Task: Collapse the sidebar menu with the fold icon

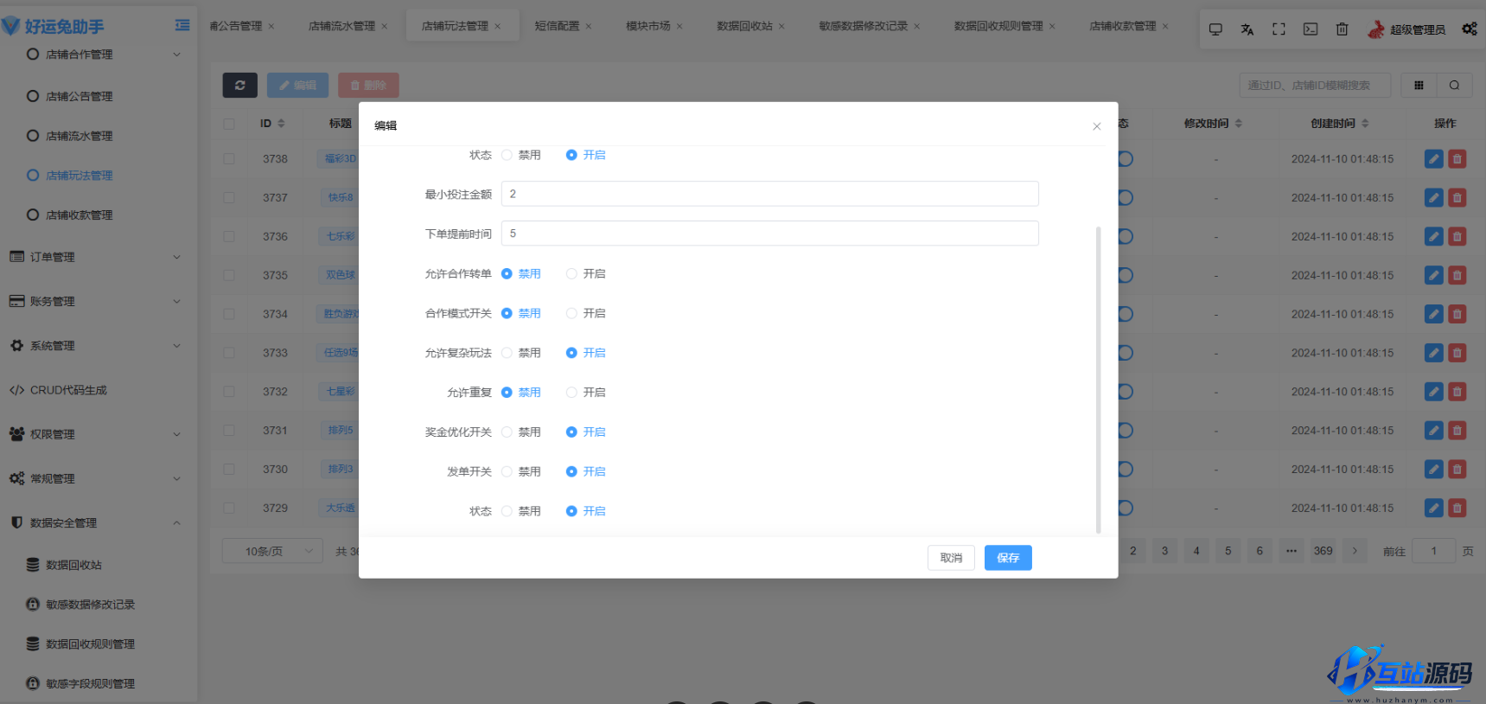Action: [182, 26]
